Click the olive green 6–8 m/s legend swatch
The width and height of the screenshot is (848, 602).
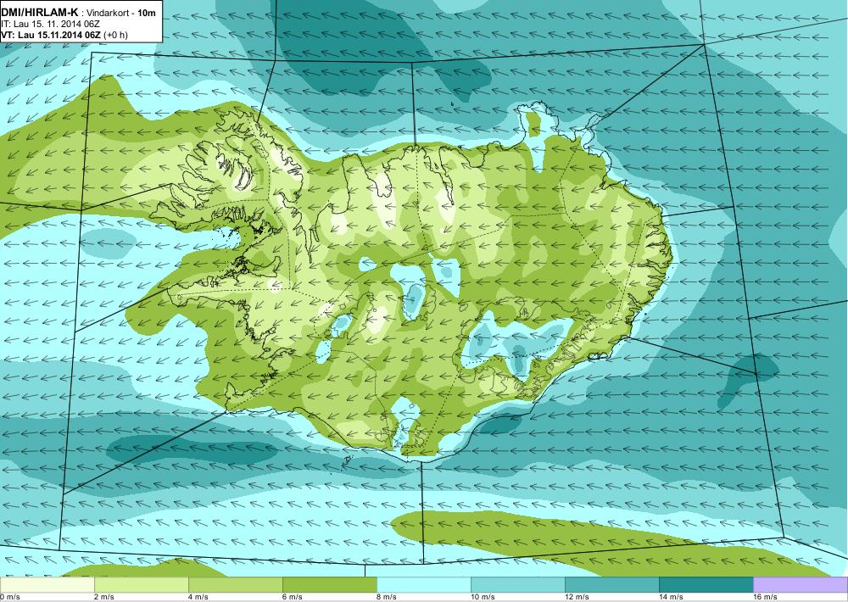point(329,585)
